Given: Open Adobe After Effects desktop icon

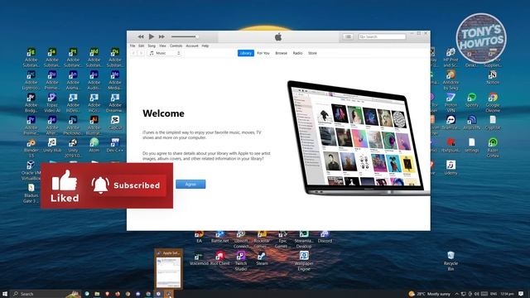Looking at the screenshot, I should coord(52,125).
